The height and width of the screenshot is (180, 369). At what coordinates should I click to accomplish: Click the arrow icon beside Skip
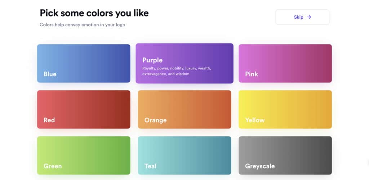[309, 17]
